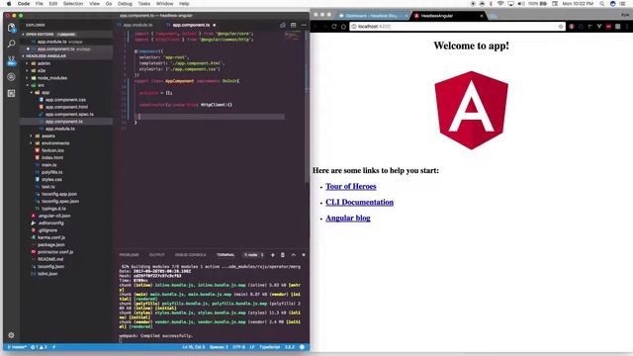Bookmark the page with the star icon

561,27
